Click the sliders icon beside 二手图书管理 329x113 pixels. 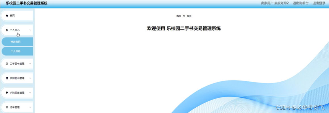7,64
